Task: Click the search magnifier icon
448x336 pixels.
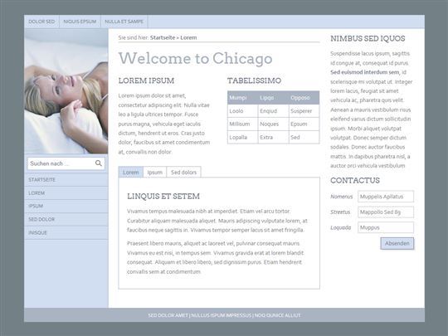Action: point(98,163)
